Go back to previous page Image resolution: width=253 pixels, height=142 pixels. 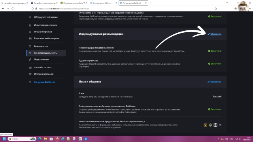(3, 9)
